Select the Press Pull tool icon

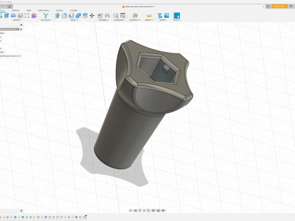57,16
